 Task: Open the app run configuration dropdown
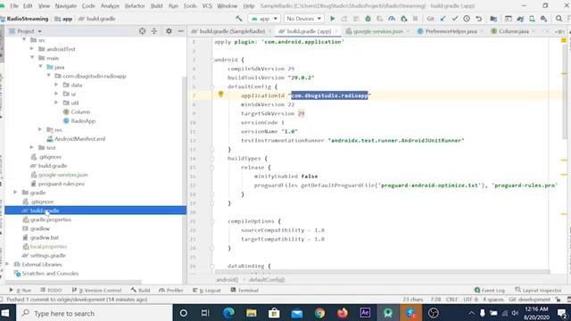coord(264,19)
